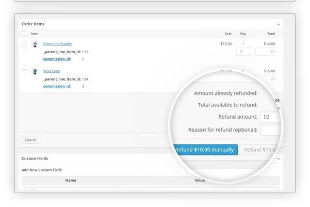The height and width of the screenshot is (207, 310).
Task: Focus the Refund amount field
Action: pyautogui.click(x=271, y=117)
